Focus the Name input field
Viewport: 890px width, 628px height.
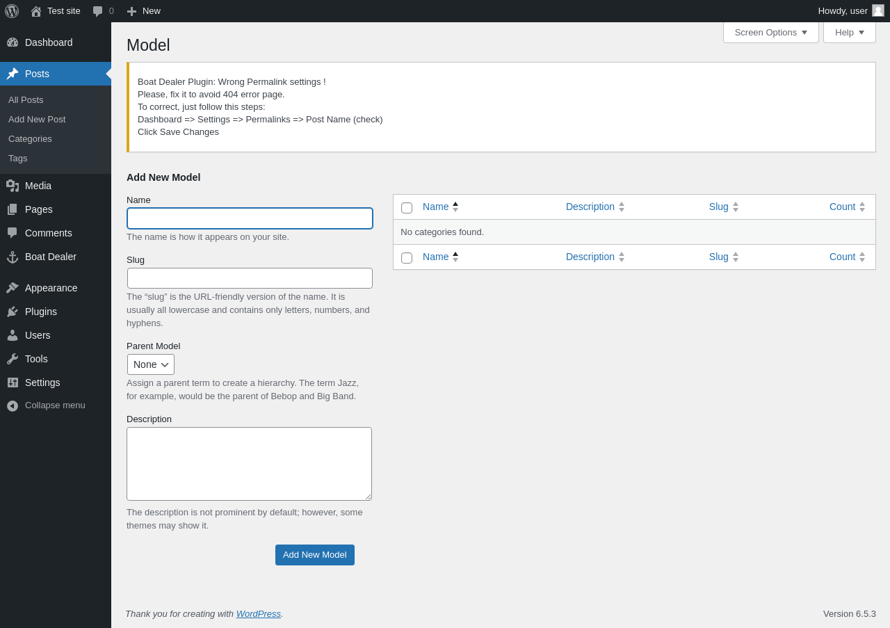click(250, 218)
